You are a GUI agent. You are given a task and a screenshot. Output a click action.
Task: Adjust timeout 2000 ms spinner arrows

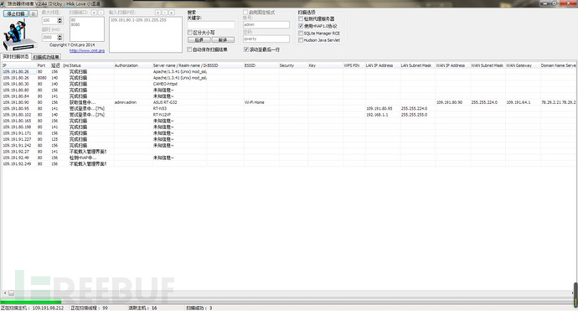click(x=60, y=37)
